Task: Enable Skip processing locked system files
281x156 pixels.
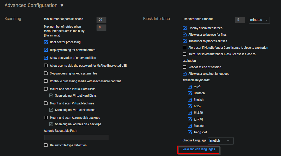Action: click(46, 73)
